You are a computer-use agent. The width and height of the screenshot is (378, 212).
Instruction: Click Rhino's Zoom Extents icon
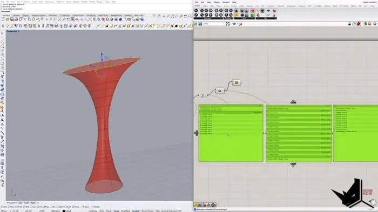point(59,19)
